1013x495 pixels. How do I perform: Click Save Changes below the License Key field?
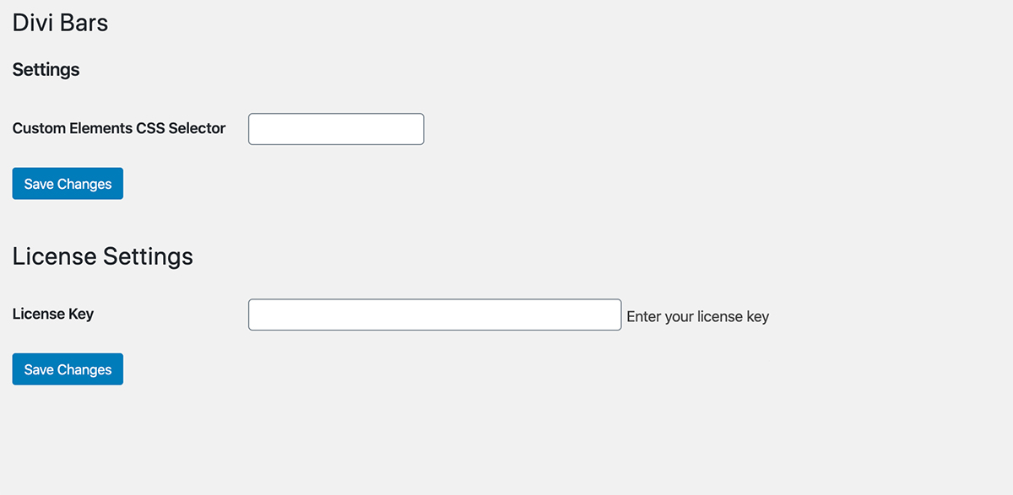point(68,369)
